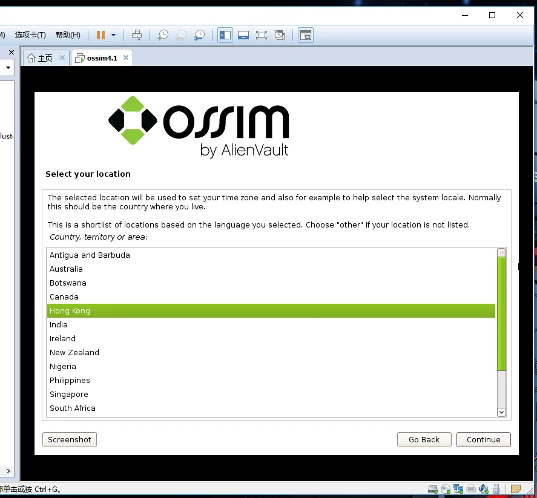Take a VM snapshot with the clock-plus icon
The height and width of the screenshot is (498, 537).
(x=163, y=35)
